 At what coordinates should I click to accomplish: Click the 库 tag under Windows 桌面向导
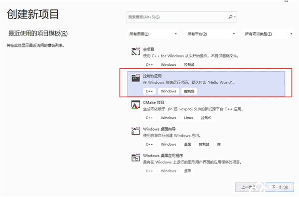point(219,144)
